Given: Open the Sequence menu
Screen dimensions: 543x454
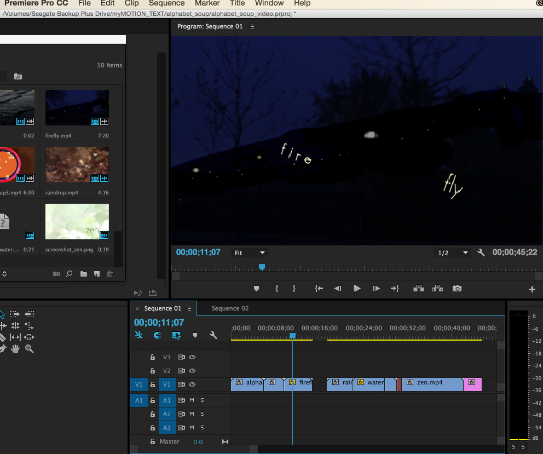Looking at the screenshot, I should 166,4.
